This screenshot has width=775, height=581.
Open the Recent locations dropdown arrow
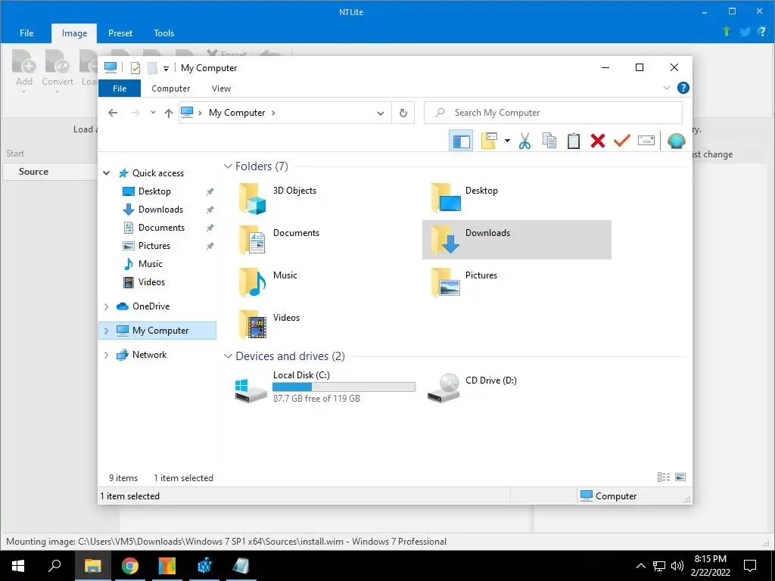point(153,113)
